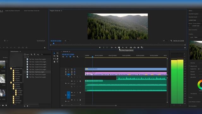Viewport: 202px width, 114px height.
Task: Open the Look dropdown in Lumetri Color
Action: coord(198,37)
